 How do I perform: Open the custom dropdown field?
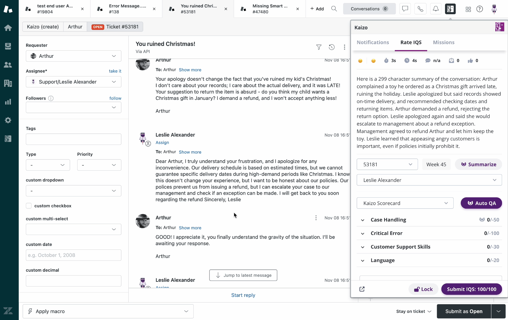73,191
